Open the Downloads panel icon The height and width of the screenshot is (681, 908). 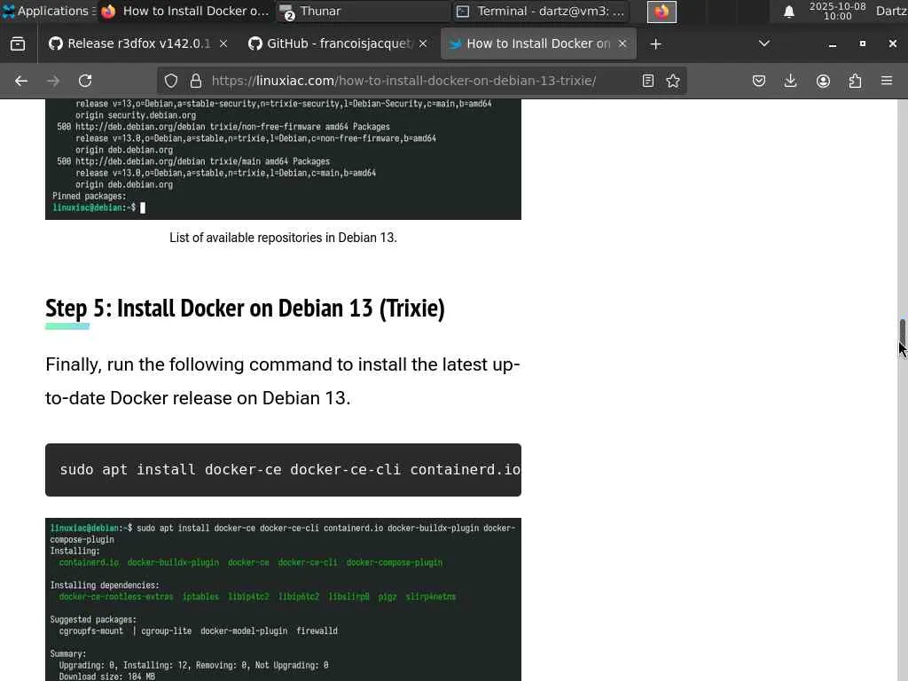[x=790, y=81]
